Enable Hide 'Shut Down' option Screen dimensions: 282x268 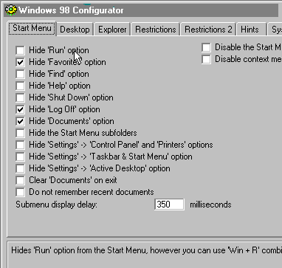click(x=20, y=97)
